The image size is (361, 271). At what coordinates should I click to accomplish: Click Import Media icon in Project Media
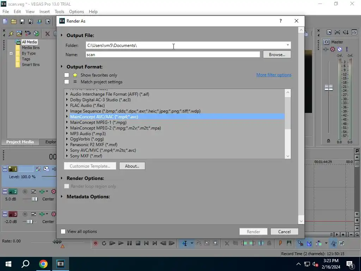point(19,34)
